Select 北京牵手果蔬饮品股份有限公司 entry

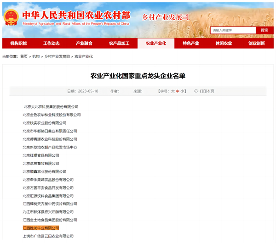[x=48, y=180]
